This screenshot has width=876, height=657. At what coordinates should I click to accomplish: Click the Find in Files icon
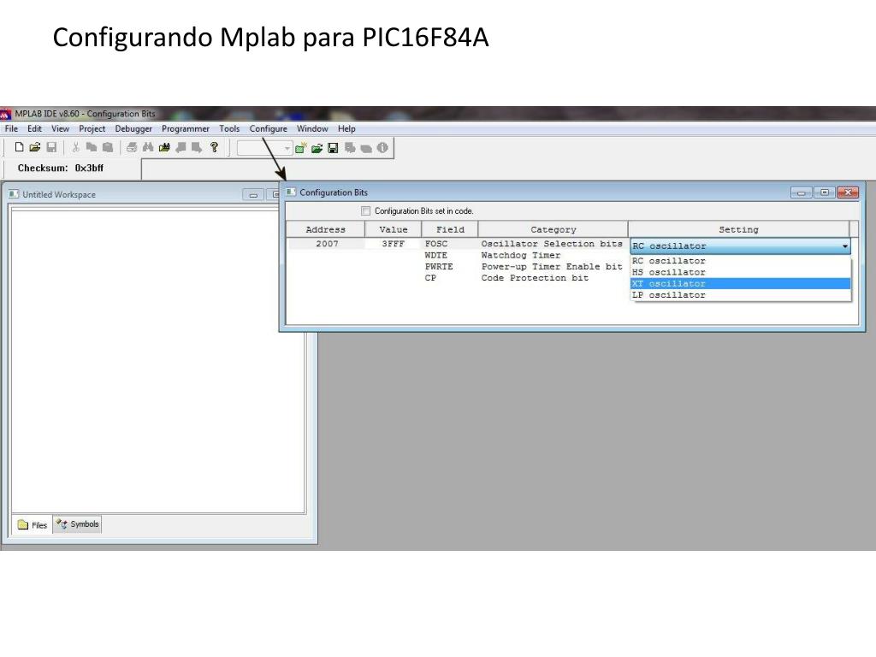tap(164, 147)
